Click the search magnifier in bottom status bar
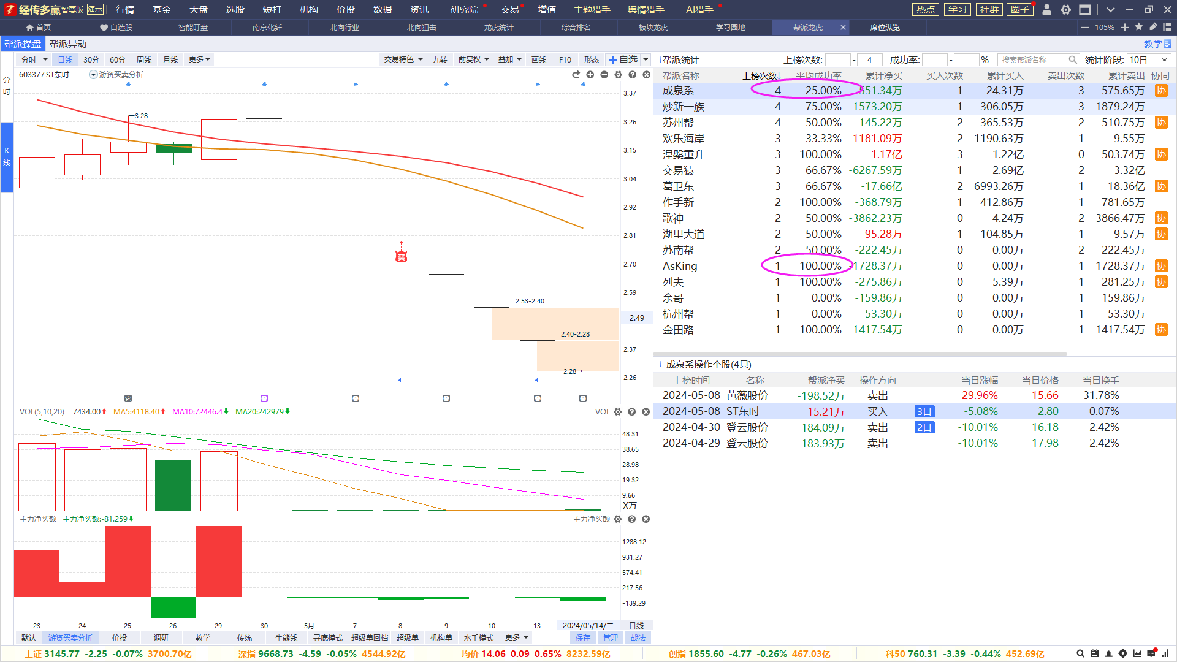 click(1081, 653)
